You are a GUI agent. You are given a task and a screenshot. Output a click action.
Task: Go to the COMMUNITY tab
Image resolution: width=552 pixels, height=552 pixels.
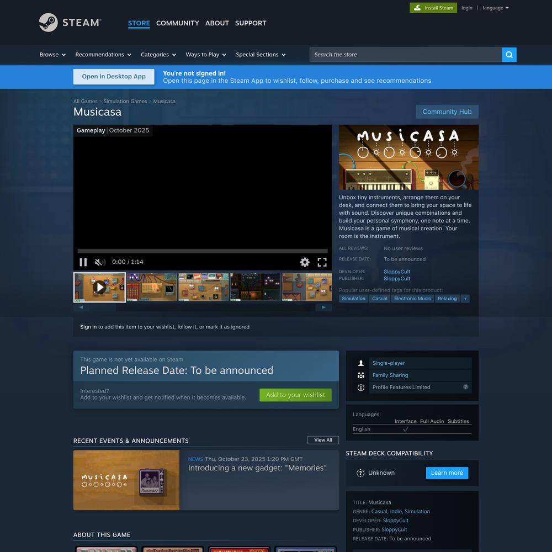(x=177, y=23)
